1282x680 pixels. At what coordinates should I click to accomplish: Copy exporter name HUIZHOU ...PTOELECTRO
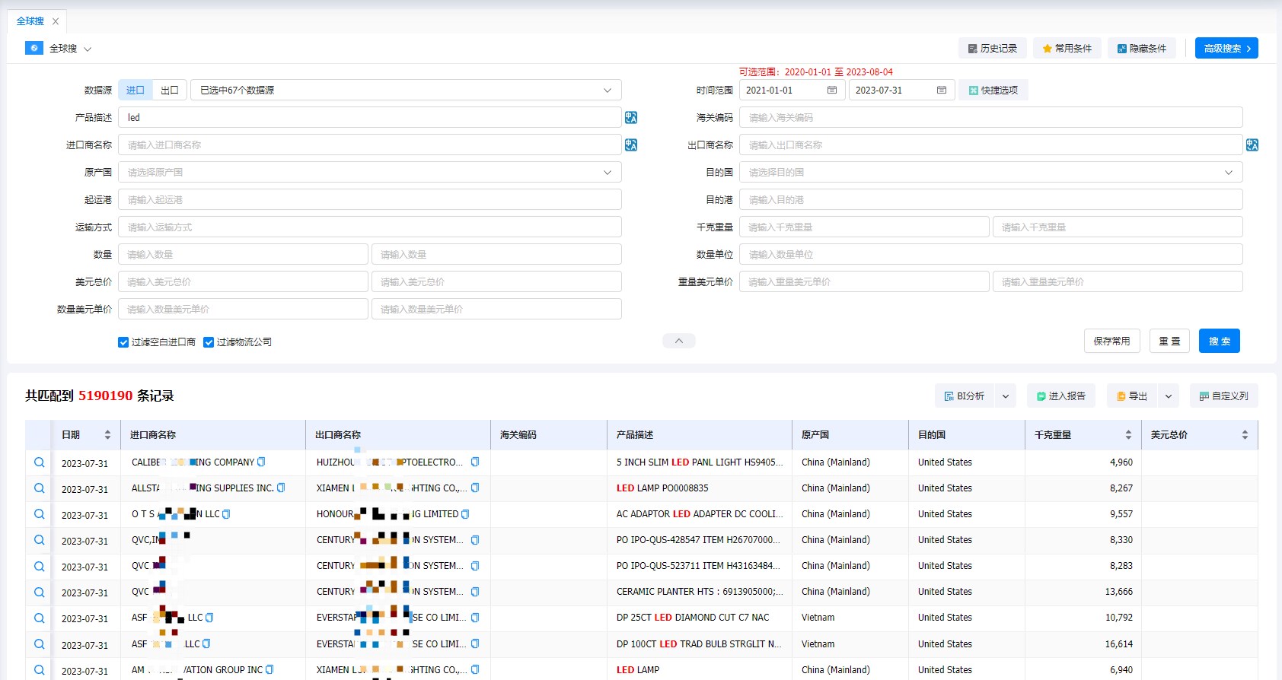point(475,462)
